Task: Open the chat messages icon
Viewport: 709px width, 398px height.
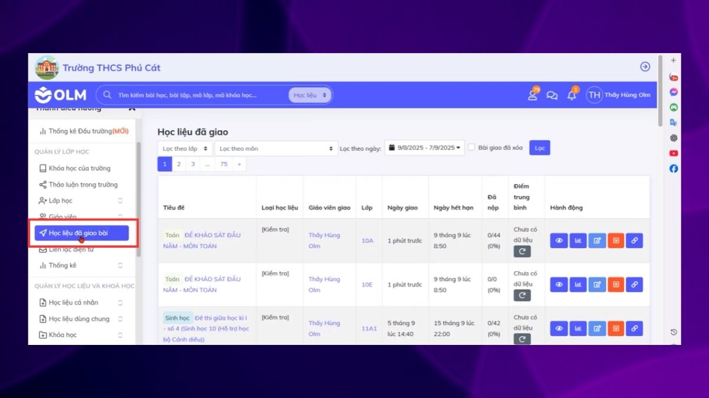Action: coord(552,96)
